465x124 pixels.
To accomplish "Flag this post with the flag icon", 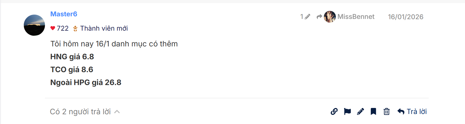I will click(347, 111).
